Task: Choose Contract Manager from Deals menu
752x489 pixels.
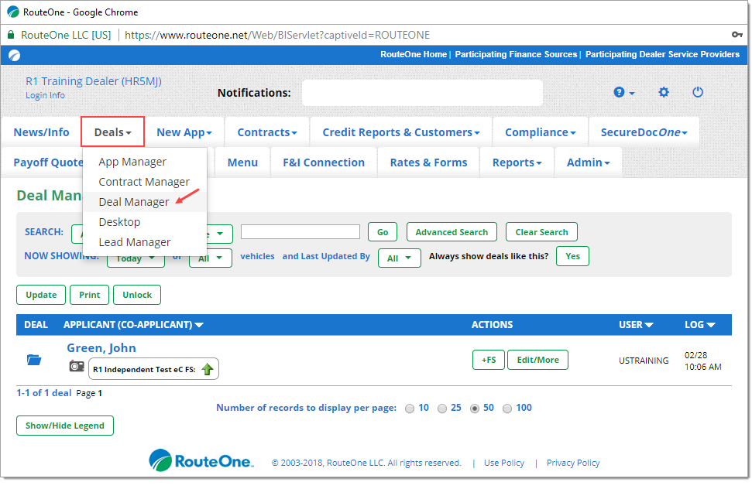Action: [145, 182]
